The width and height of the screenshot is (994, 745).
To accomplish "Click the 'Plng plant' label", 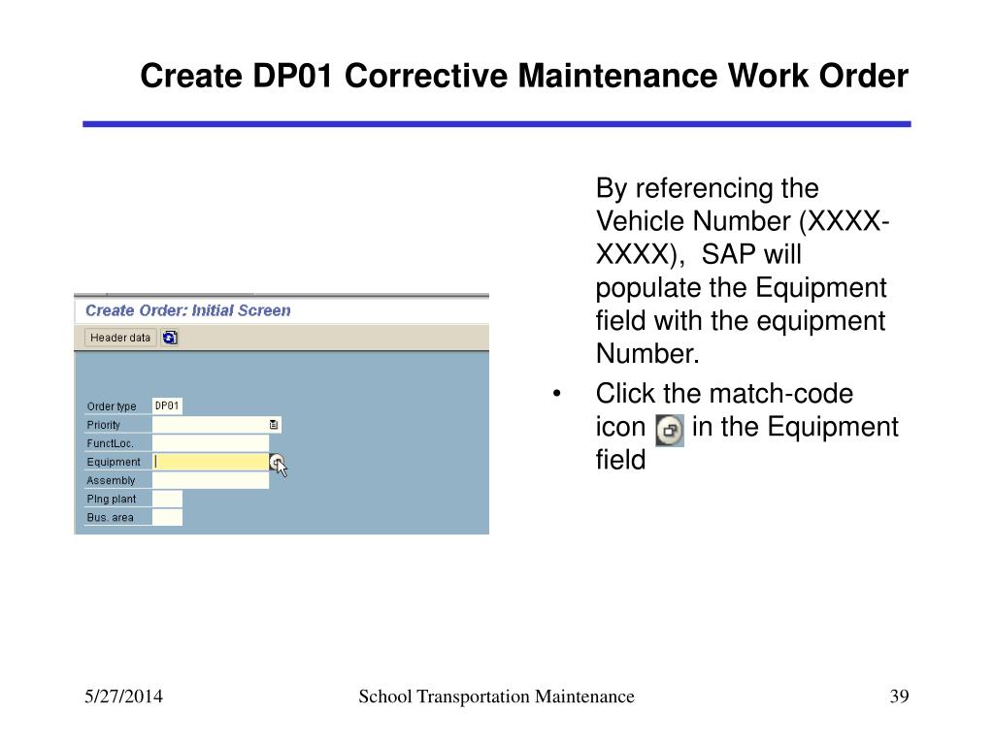I will (112, 500).
